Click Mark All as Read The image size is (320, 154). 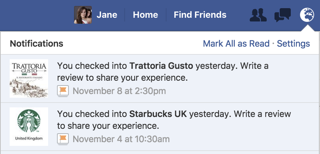click(236, 44)
